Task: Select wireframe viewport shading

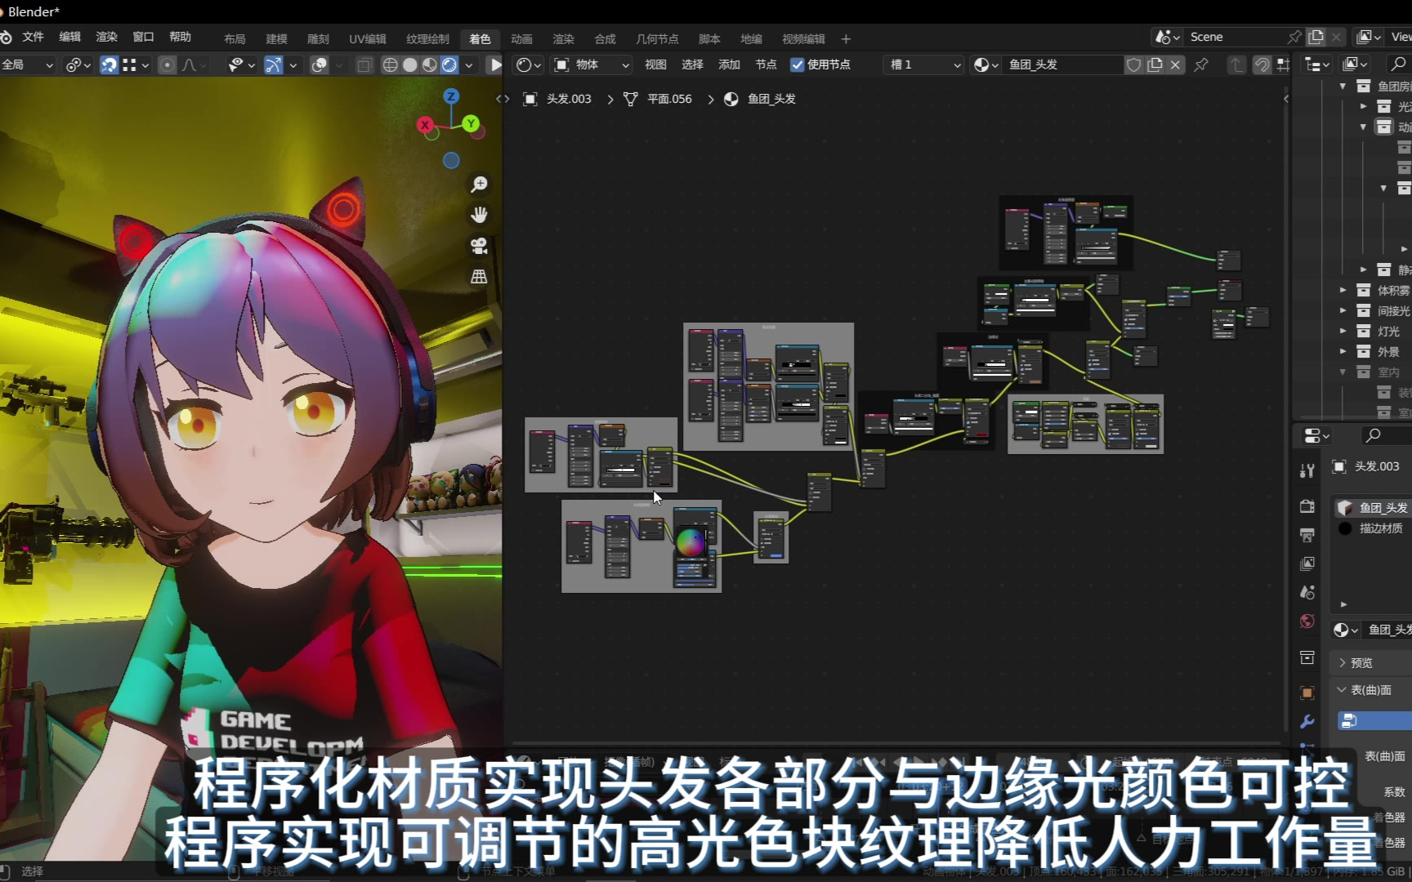Action: tap(391, 65)
